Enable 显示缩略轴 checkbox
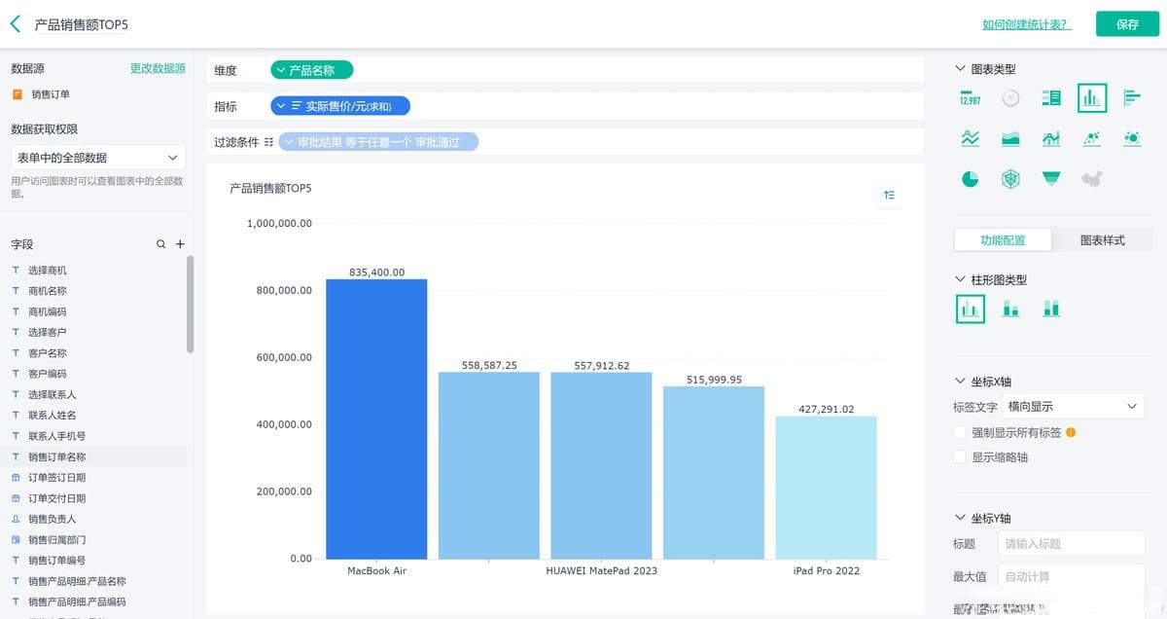The image size is (1167, 619). [x=960, y=456]
